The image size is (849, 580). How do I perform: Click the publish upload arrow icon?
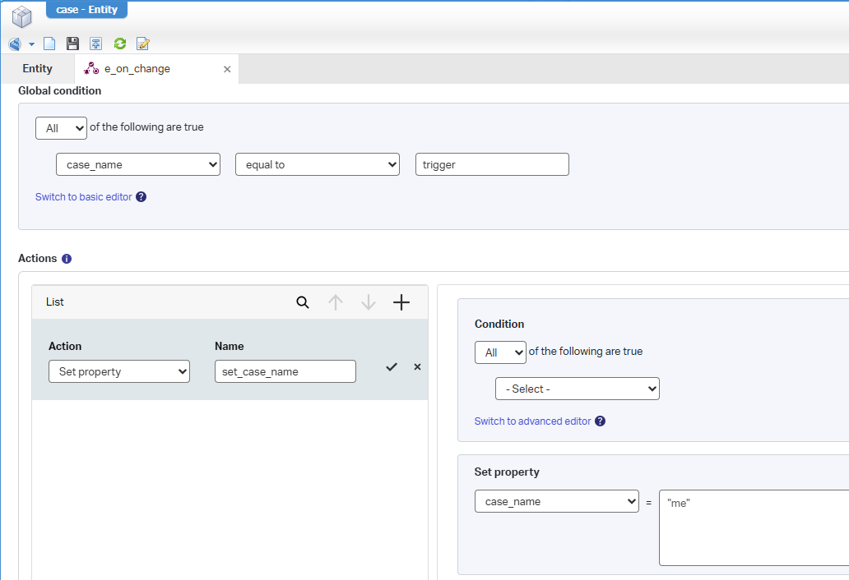pos(96,44)
